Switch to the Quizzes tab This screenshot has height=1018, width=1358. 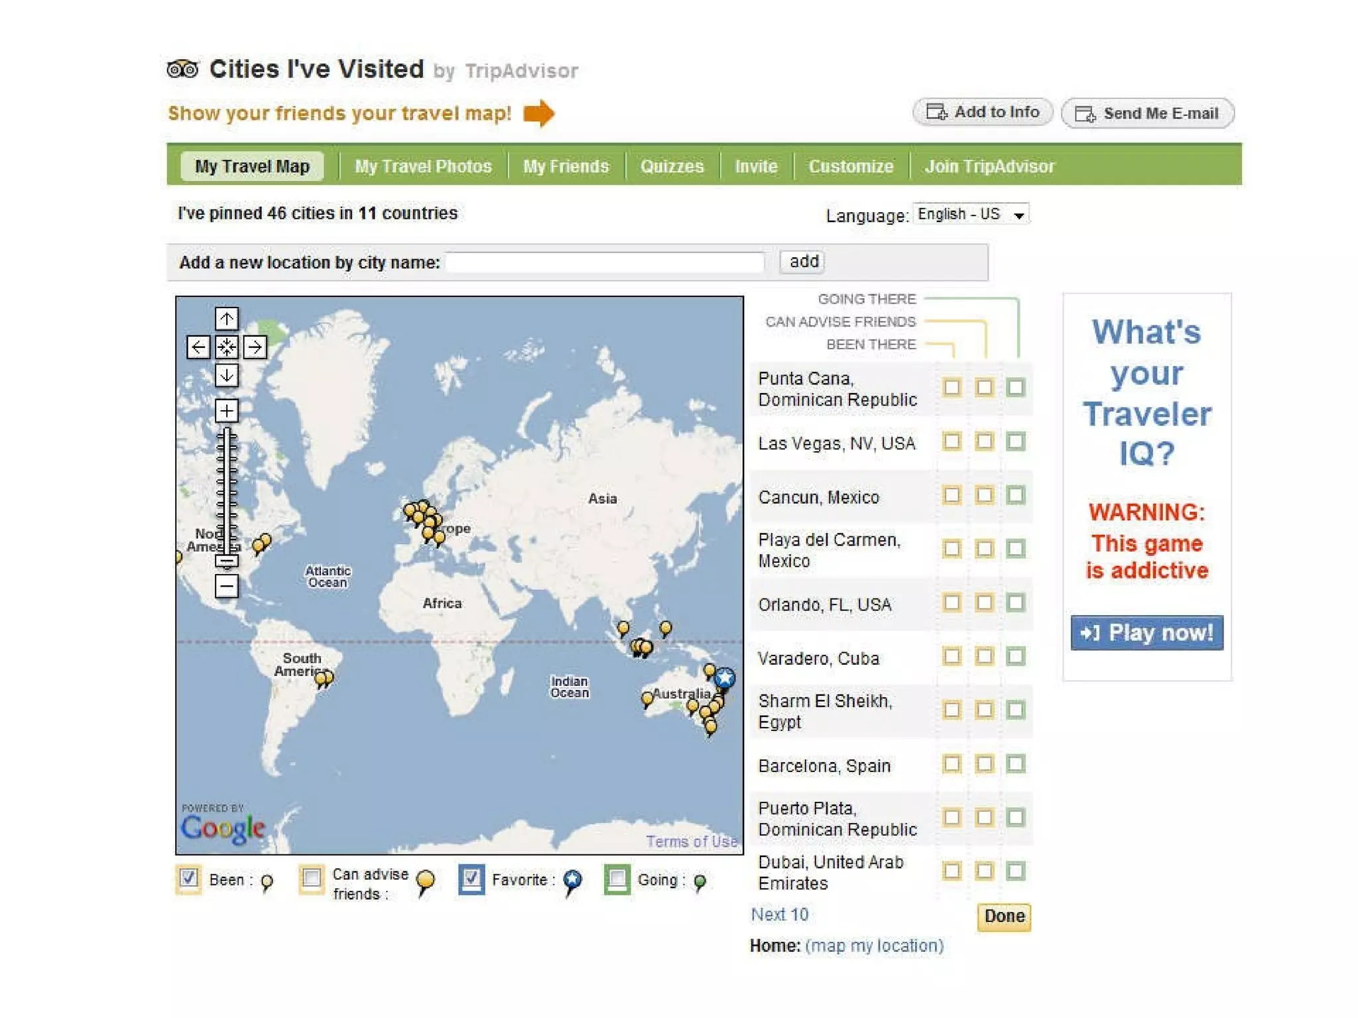(671, 166)
